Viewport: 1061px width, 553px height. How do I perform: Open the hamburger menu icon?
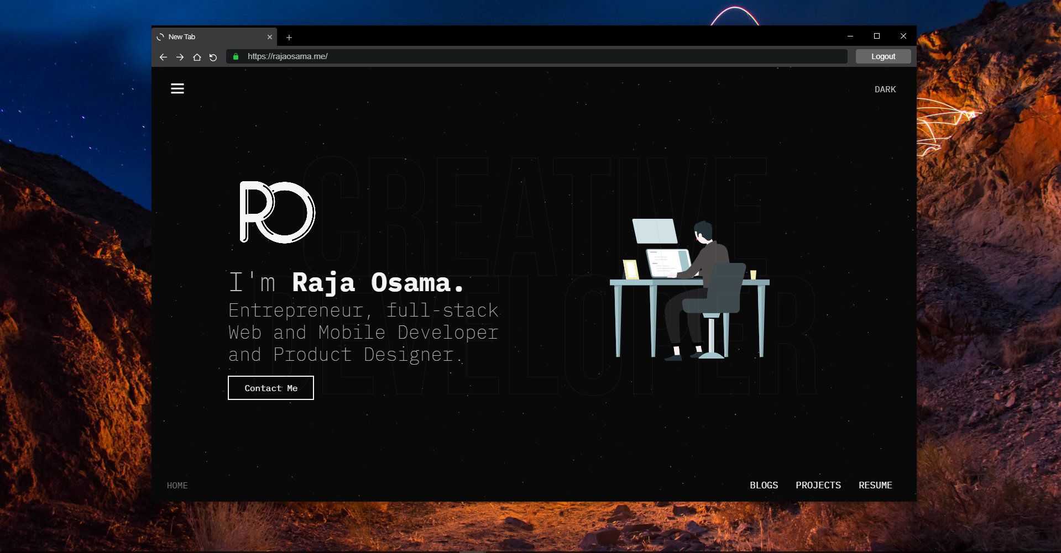pyautogui.click(x=177, y=89)
